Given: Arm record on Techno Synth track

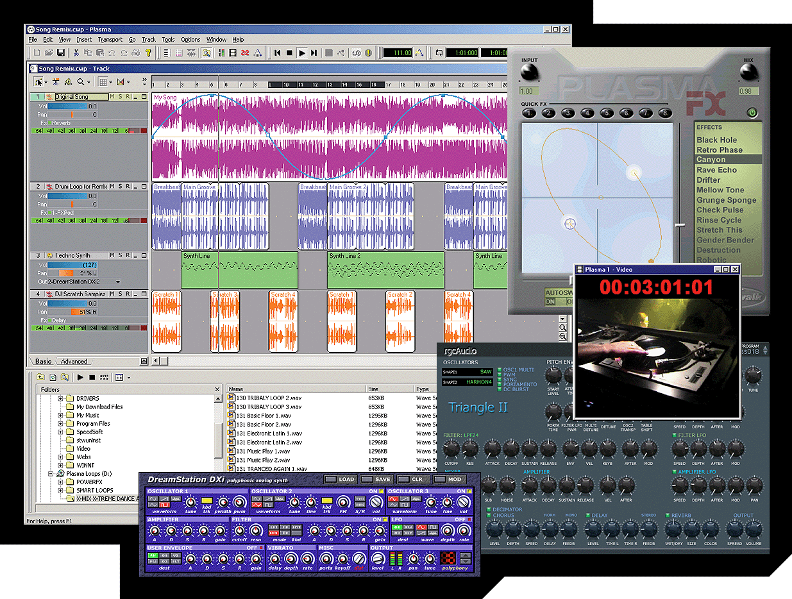Looking at the screenshot, I should [127, 255].
